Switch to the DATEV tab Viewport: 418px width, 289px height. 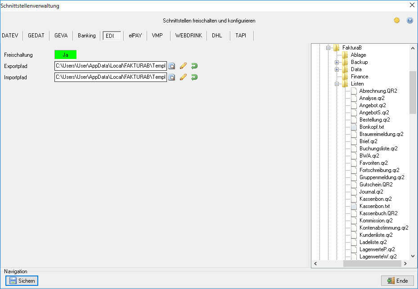tap(10, 36)
